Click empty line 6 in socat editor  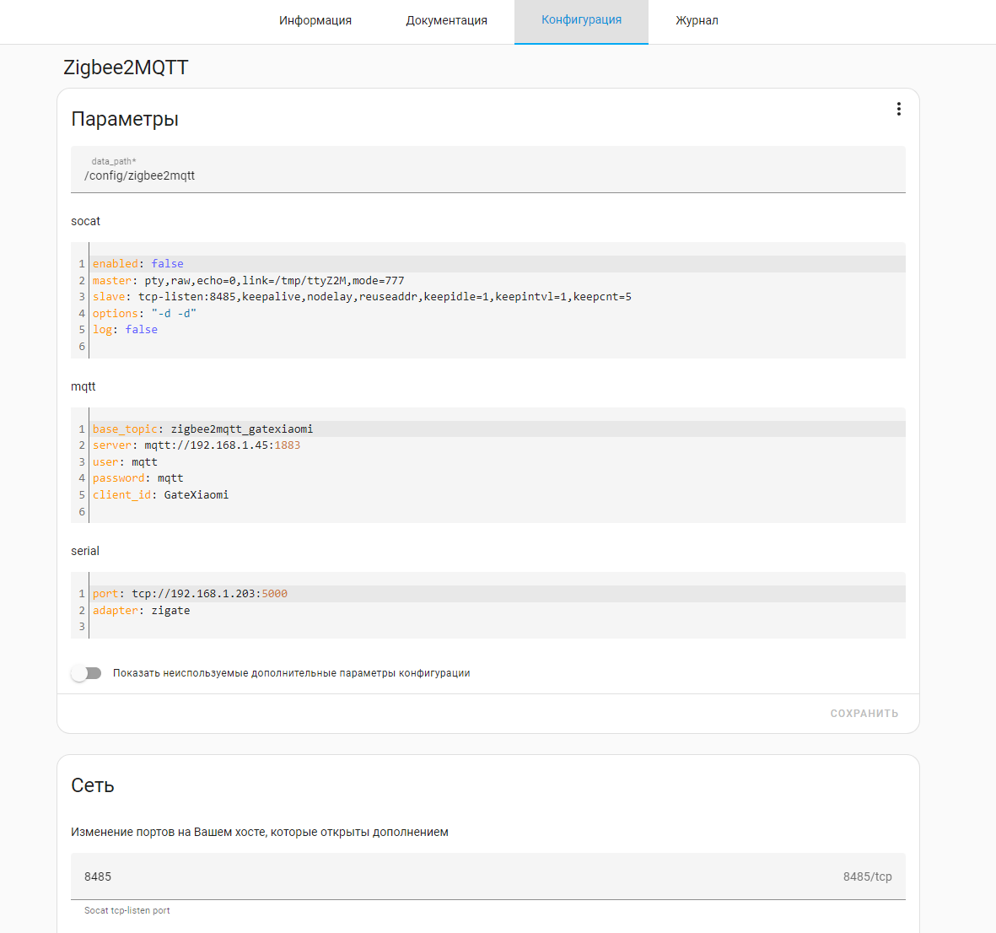click(x=497, y=347)
